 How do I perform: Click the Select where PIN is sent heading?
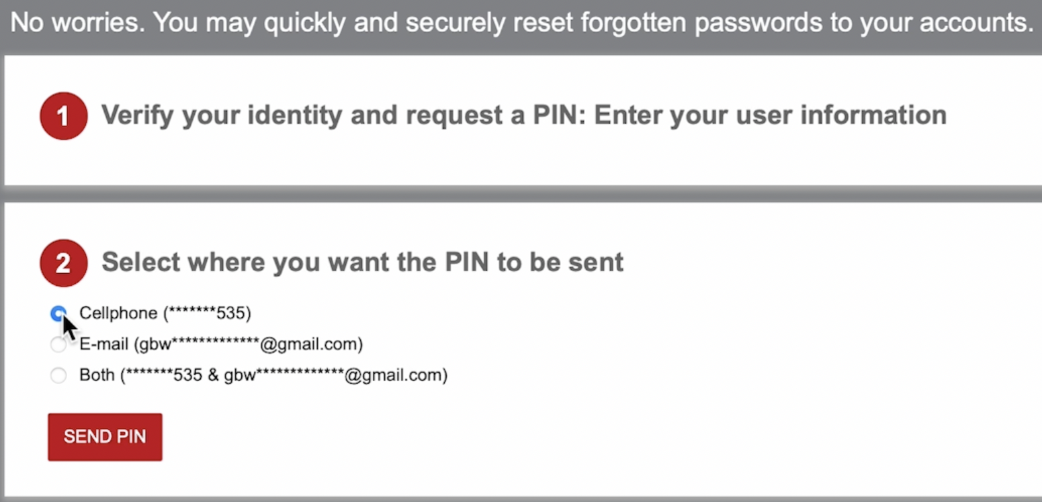point(363,262)
